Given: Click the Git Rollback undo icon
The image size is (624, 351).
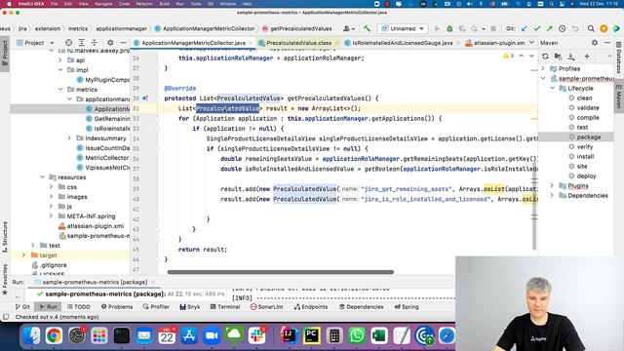Looking at the screenshot, I should pos(575,28).
